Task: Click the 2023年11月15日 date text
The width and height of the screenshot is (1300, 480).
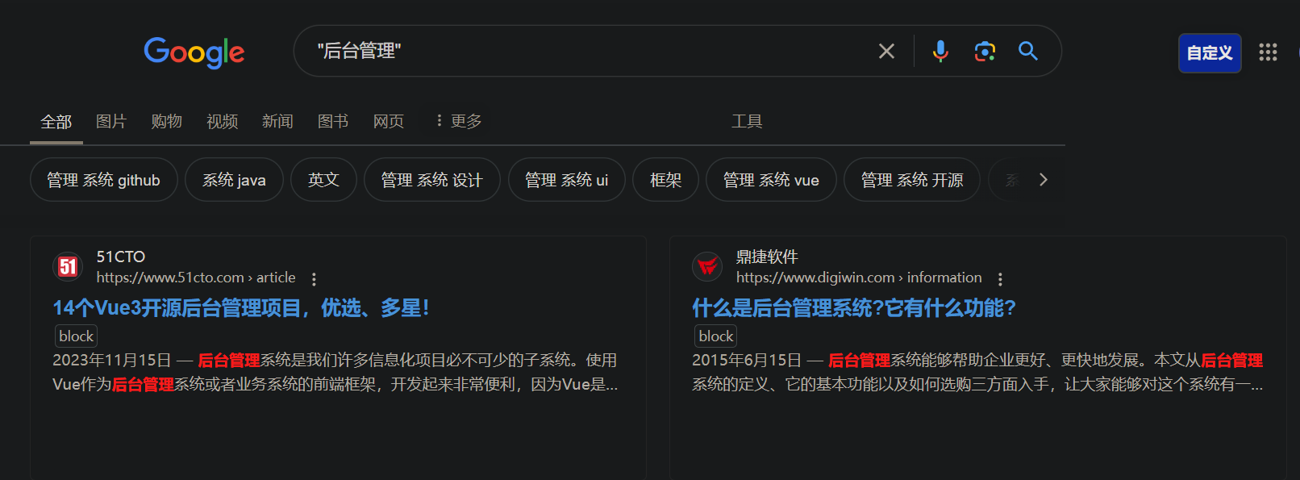Action: coord(112,360)
